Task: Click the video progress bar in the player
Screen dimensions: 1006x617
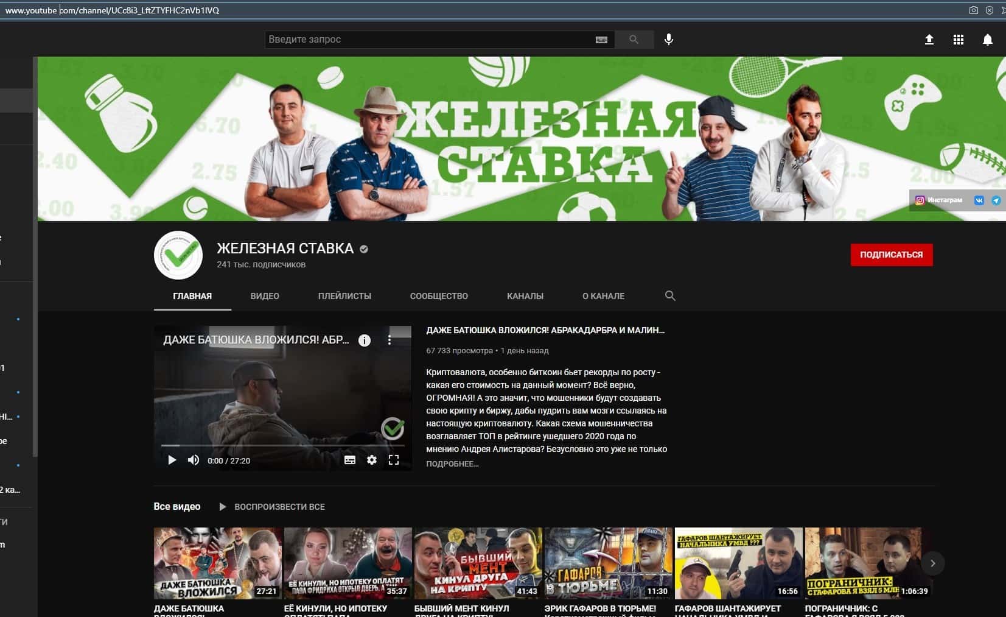Action: tap(282, 446)
